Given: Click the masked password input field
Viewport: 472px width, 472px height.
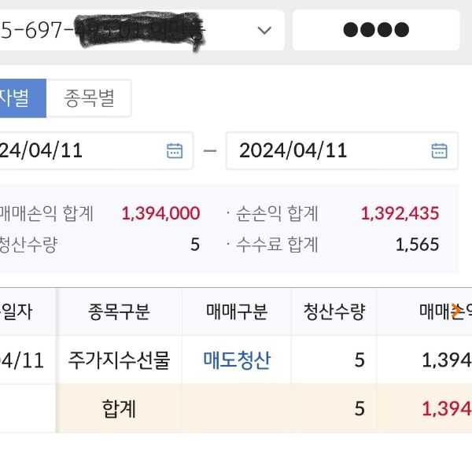Looking at the screenshot, I should point(376,31).
